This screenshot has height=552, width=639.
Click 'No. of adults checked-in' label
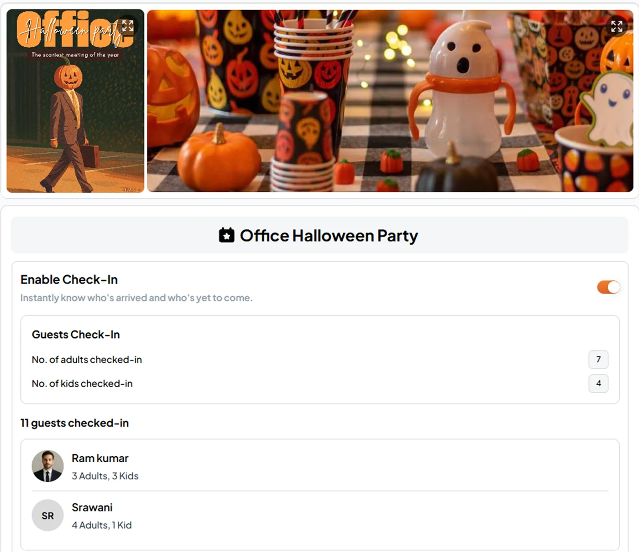coord(87,360)
